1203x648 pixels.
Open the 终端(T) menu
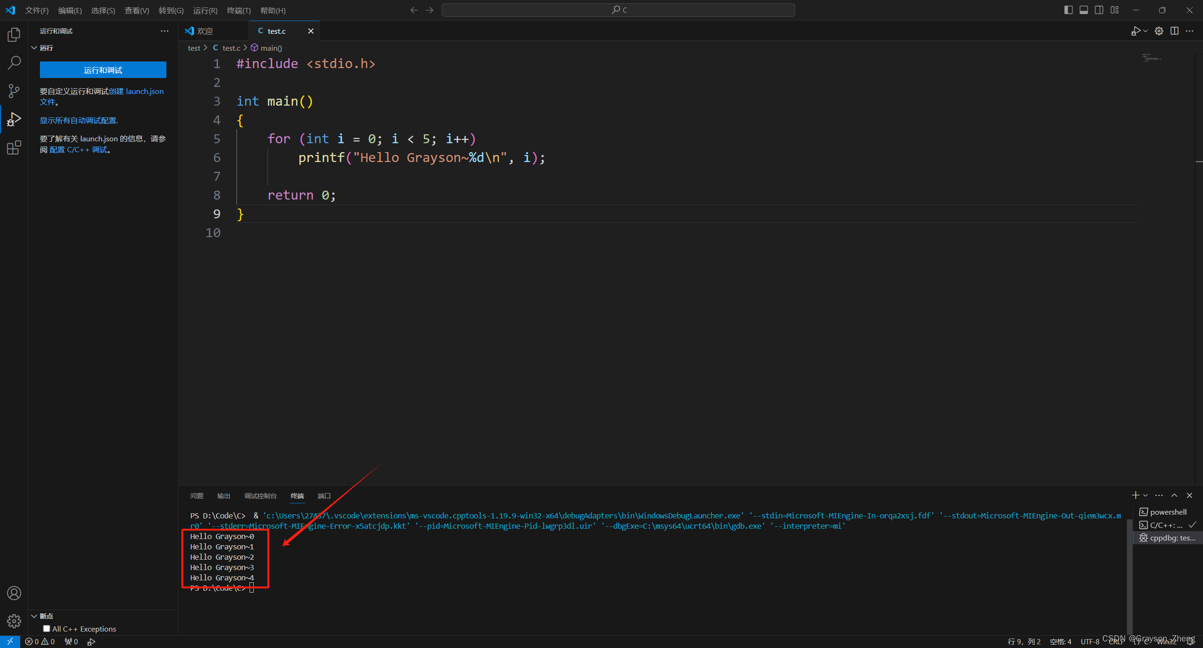pos(239,10)
